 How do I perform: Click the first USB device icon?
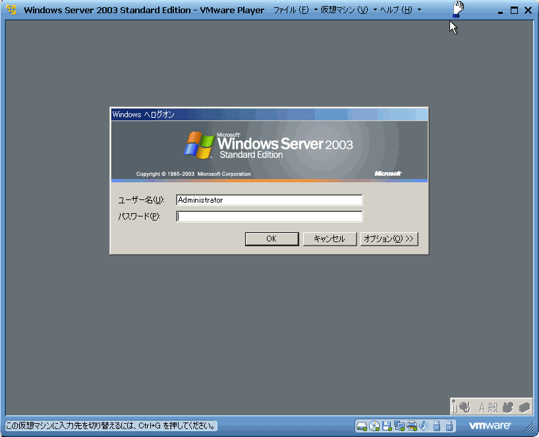coord(437,426)
